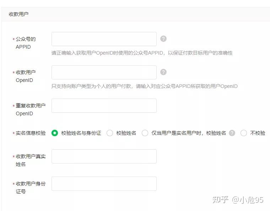Click the 实名信息校验 label text
This screenshot has width=270, height=211.
(x=31, y=133)
